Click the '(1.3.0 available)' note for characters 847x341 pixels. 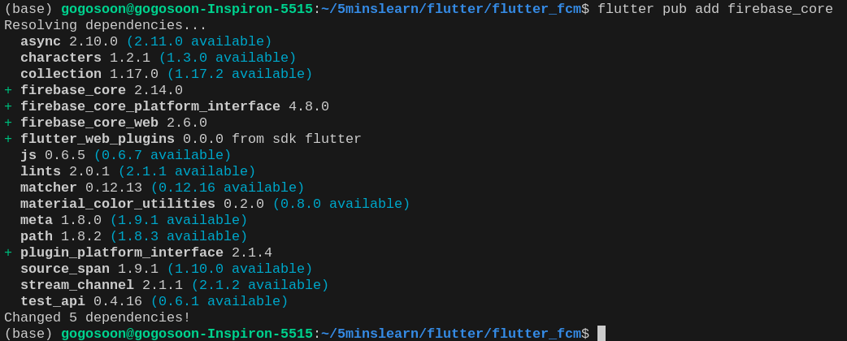[228, 58]
